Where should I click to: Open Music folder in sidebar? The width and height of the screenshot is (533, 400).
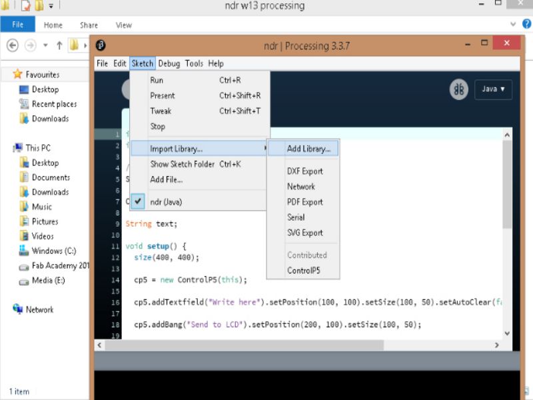[x=36, y=207]
